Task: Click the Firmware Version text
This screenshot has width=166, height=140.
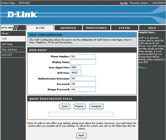Action: 147,3
